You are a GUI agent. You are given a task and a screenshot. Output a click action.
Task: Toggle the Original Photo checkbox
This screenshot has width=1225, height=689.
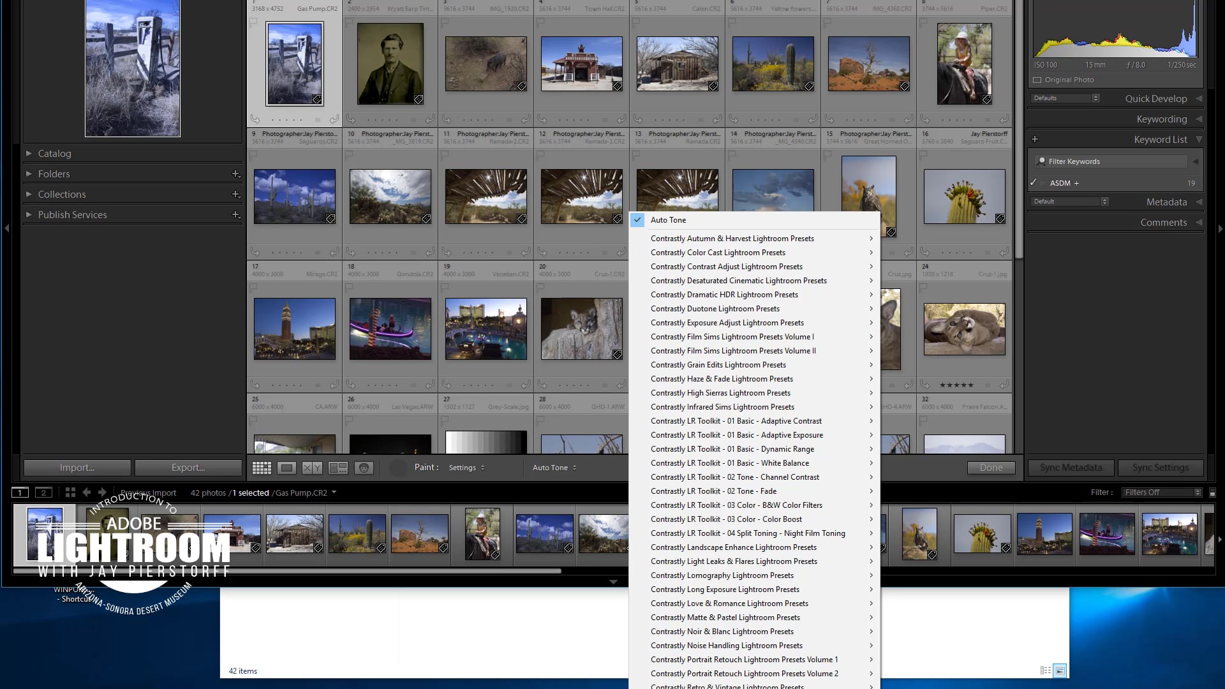tap(1037, 80)
